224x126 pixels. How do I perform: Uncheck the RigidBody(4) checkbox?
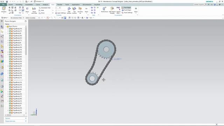(10, 106)
